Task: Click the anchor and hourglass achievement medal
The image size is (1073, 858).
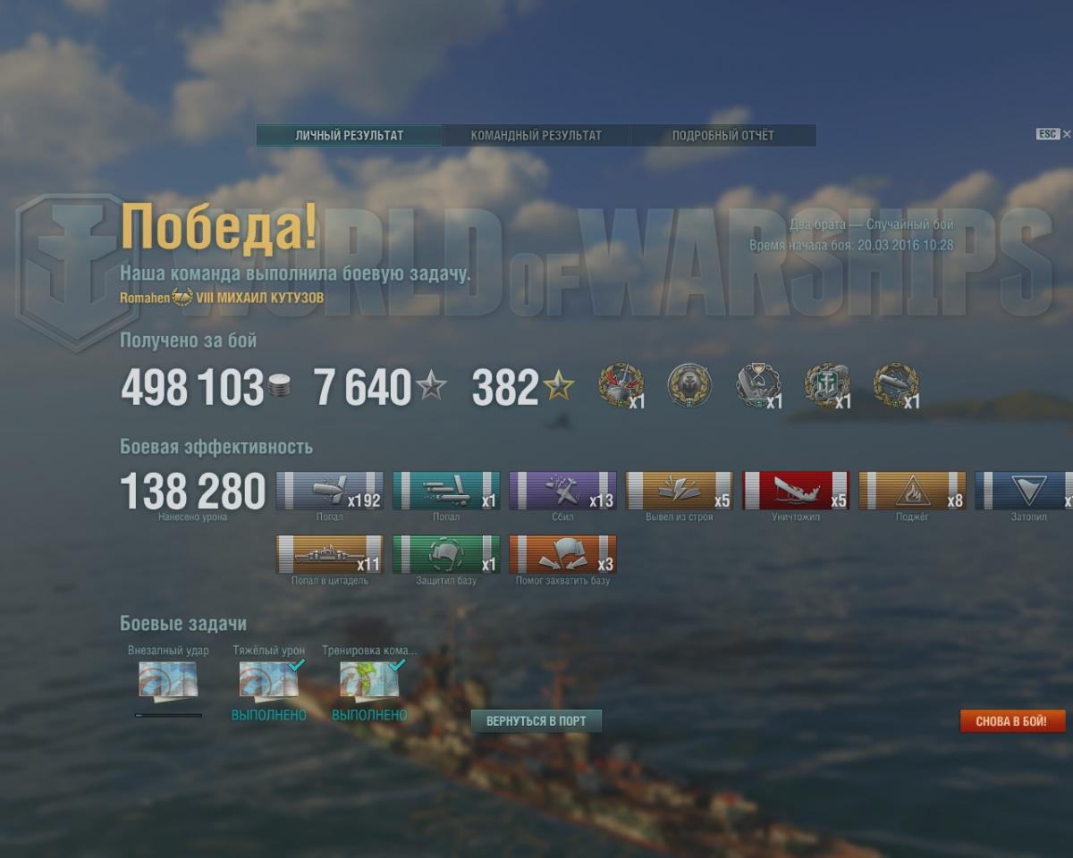Action: (758, 386)
